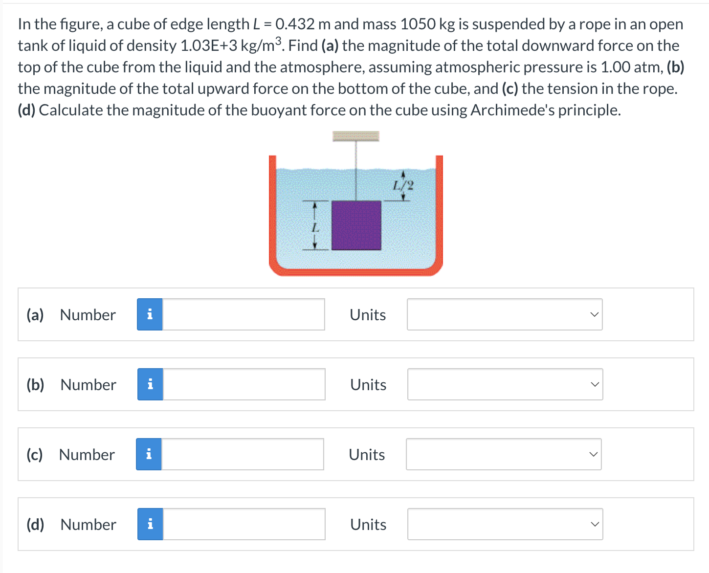Click the info icon beside part (b) Number
Screen dimensions: 709x573
150,384
